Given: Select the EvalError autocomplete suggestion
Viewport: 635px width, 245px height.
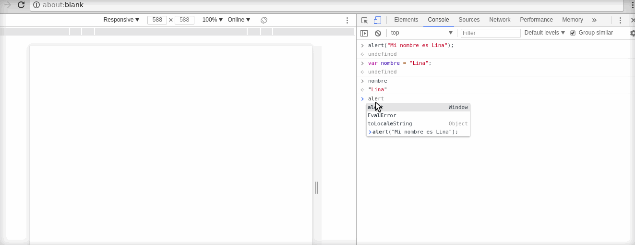Looking at the screenshot, I should tap(418, 115).
